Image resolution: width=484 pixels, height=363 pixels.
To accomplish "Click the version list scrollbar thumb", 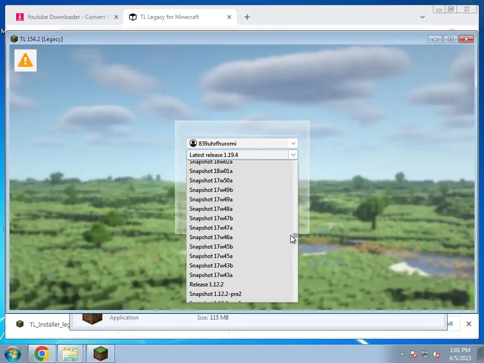I will pos(295,235).
